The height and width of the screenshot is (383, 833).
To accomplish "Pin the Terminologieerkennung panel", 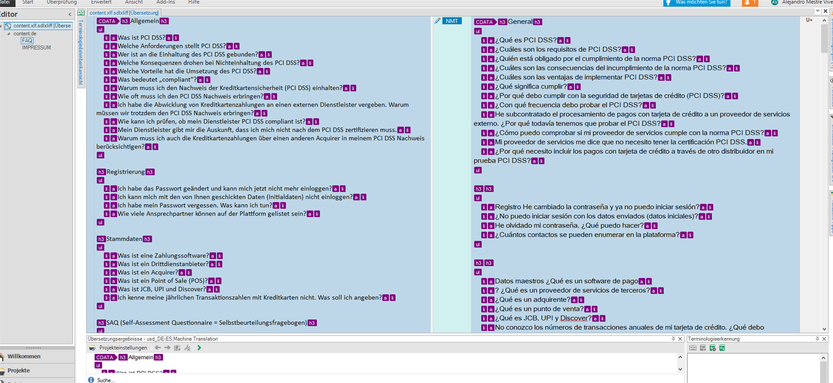I will pyautogui.click(x=817, y=339).
